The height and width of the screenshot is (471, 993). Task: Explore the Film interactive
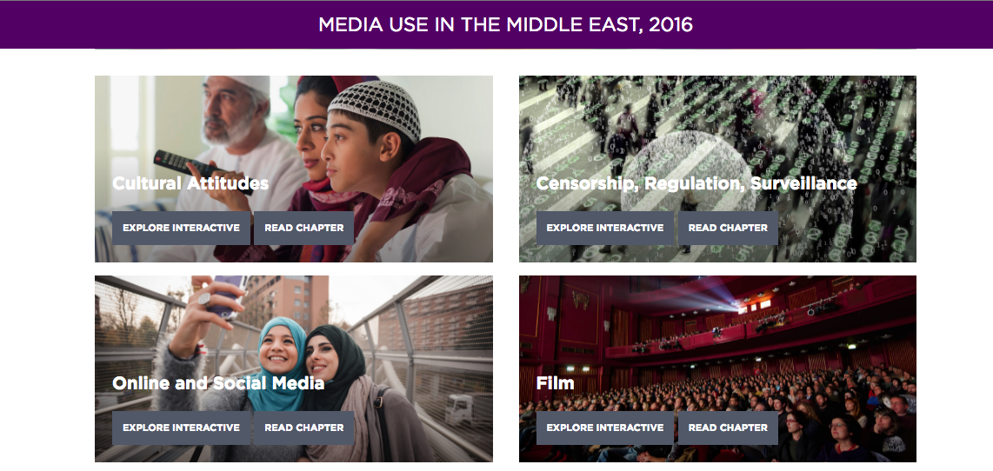605,428
